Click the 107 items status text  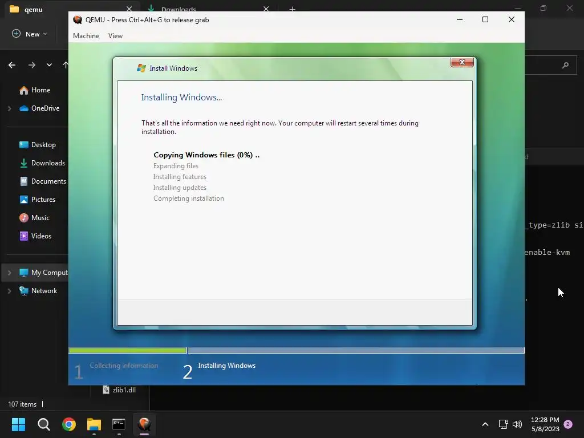pos(22,404)
